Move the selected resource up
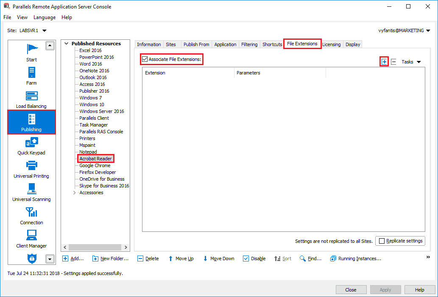438x297 pixels. pyautogui.click(x=181, y=258)
